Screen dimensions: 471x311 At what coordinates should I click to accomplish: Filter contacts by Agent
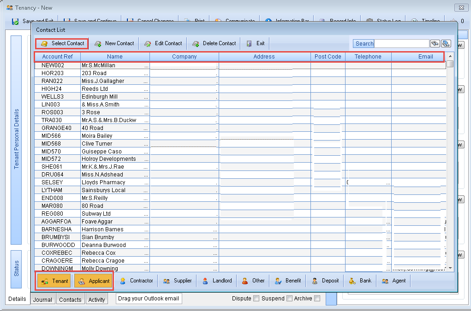(393, 281)
